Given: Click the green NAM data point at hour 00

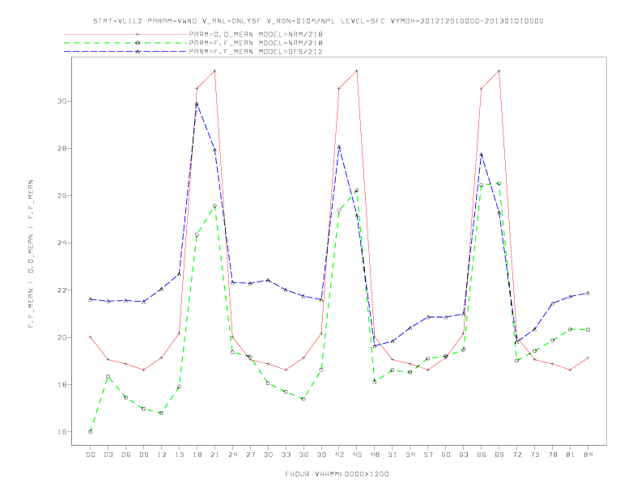Looking at the screenshot, I should 91,432.
